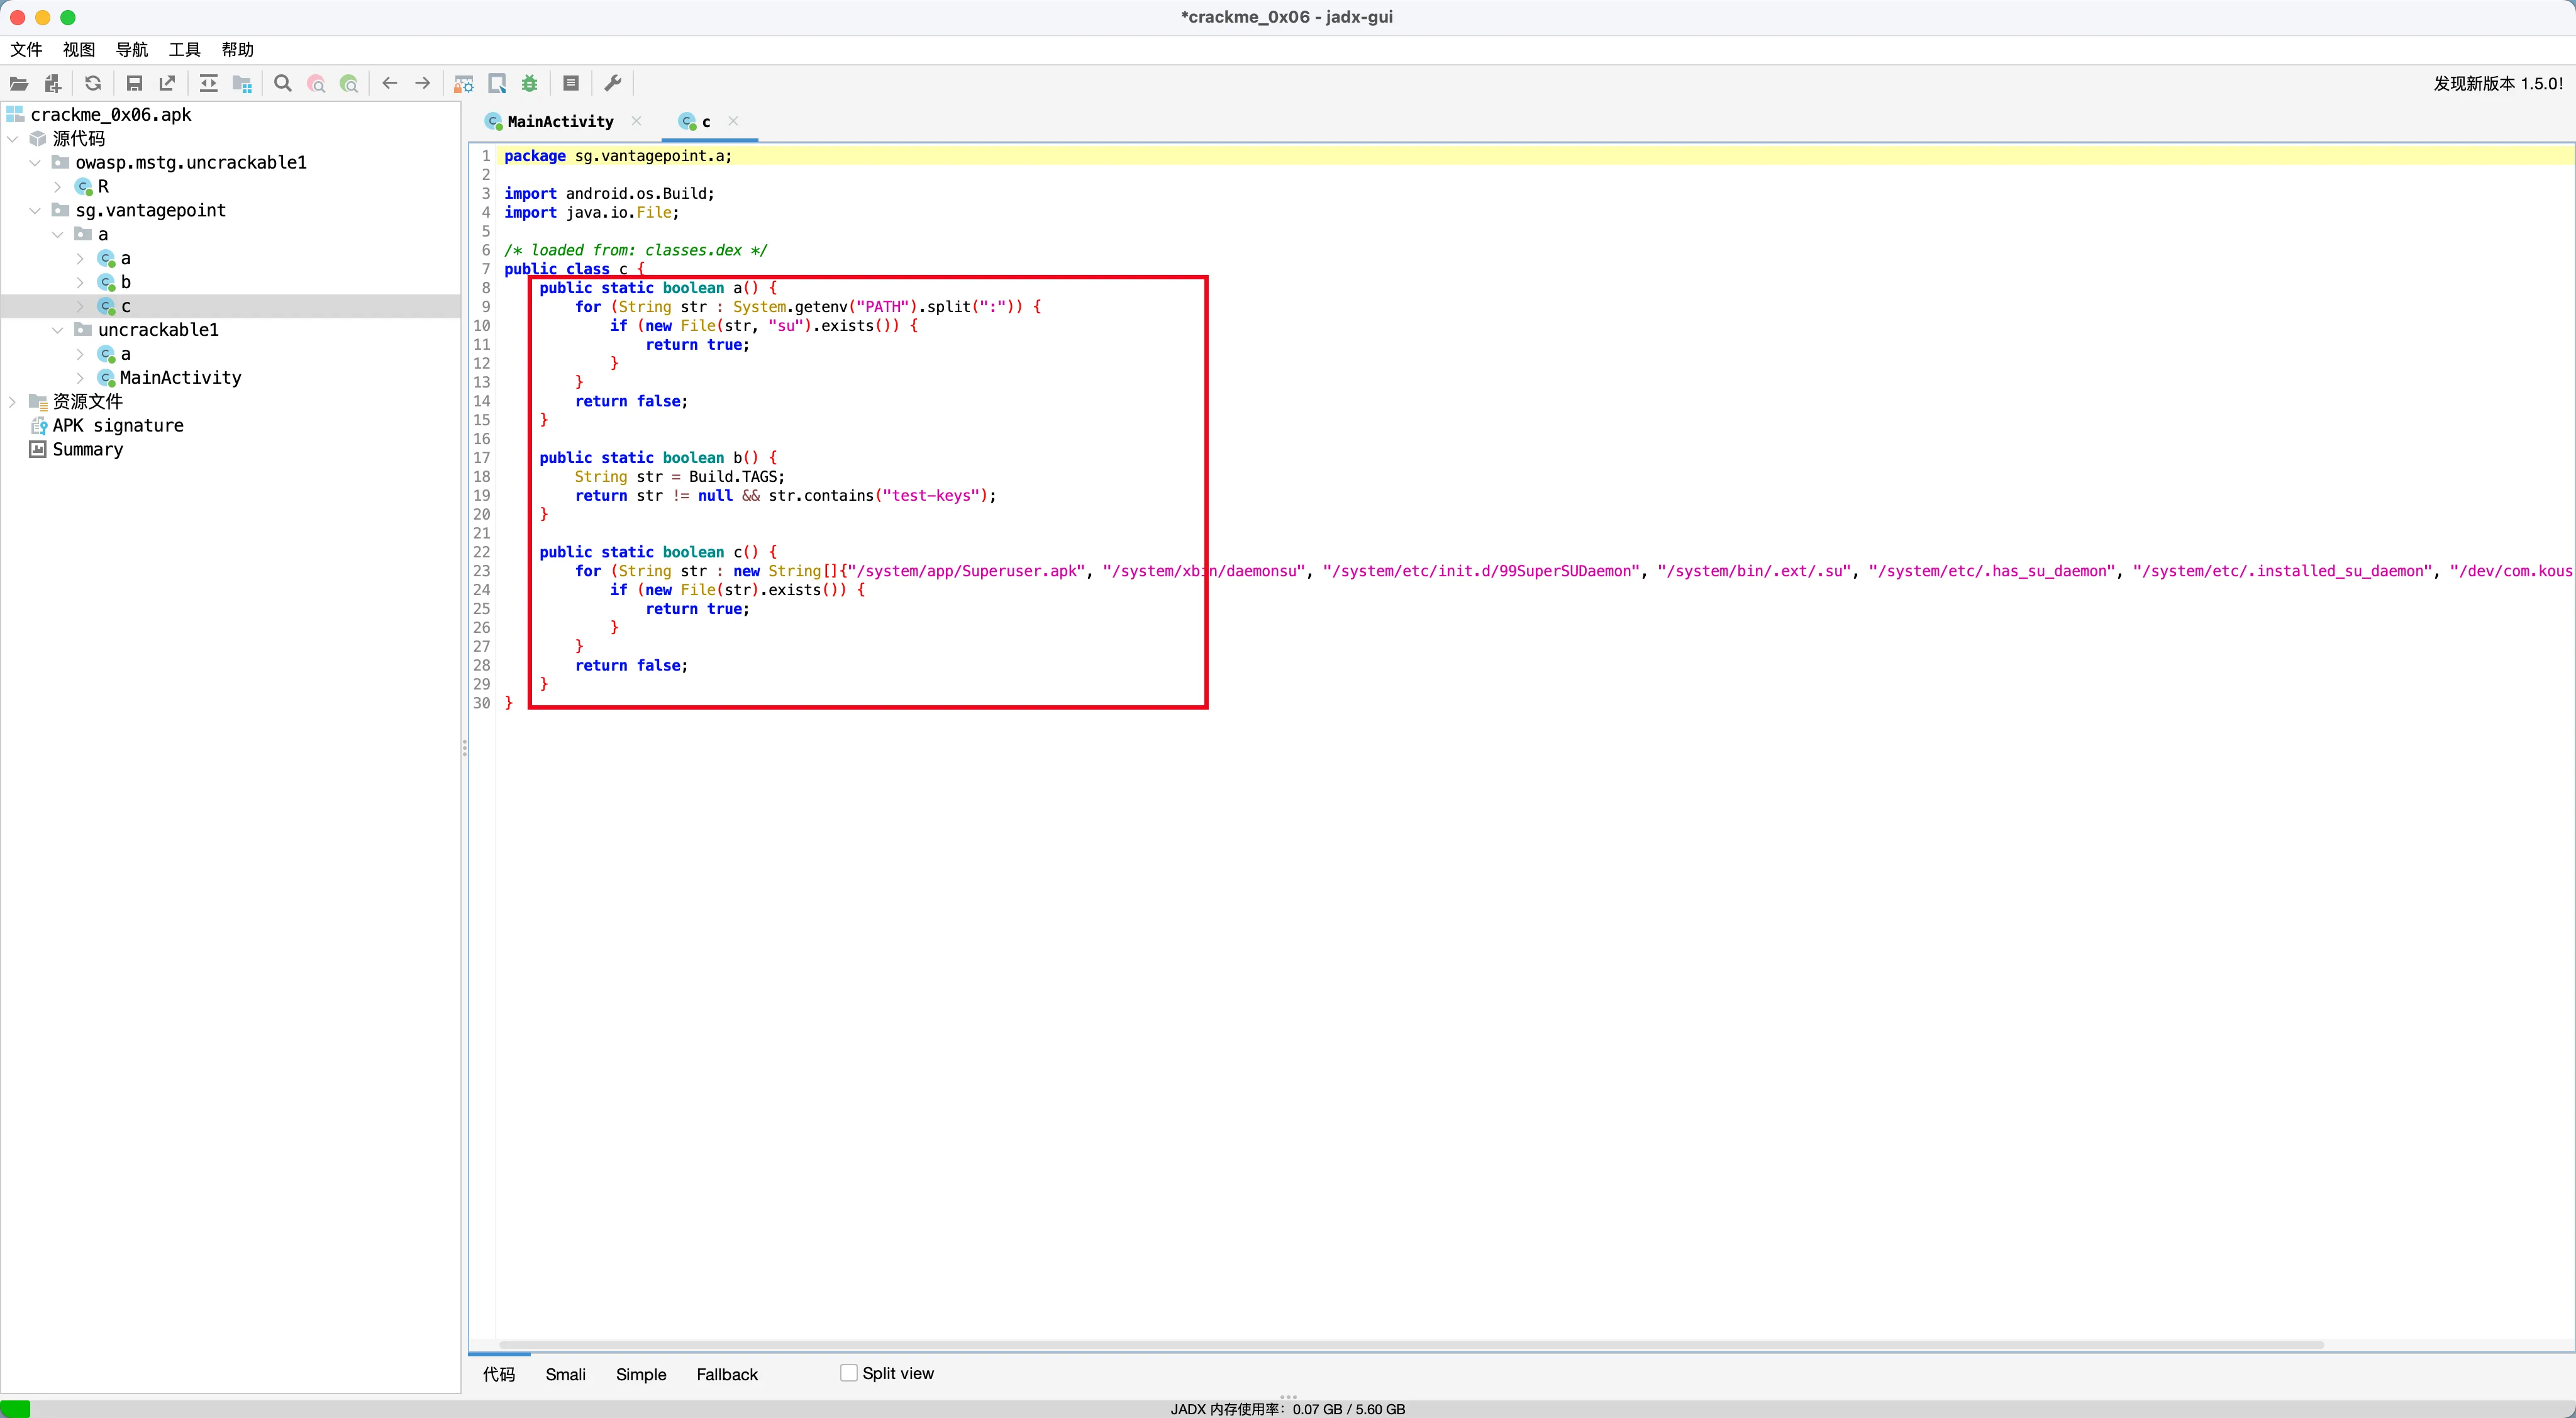The image size is (2576, 1418).
Task: Navigate back with left arrow icon
Action: [390, 84]
